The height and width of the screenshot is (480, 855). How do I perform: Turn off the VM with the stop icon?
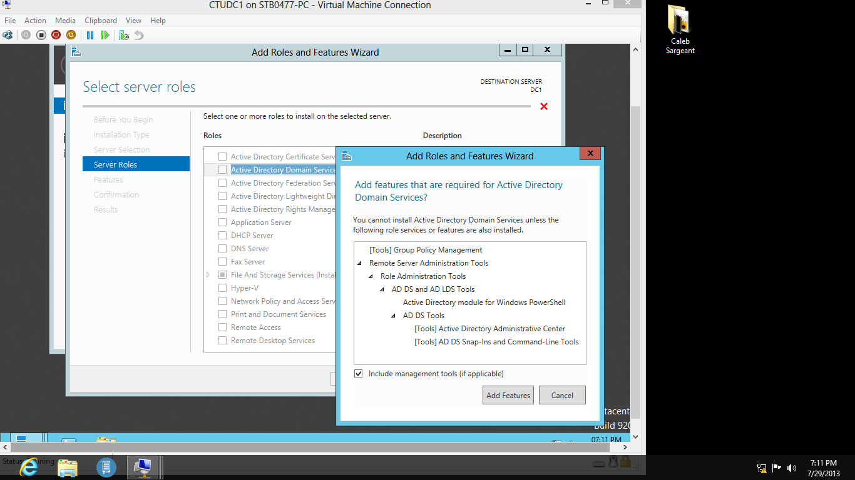pyautogui.click(x=41, y=35)
